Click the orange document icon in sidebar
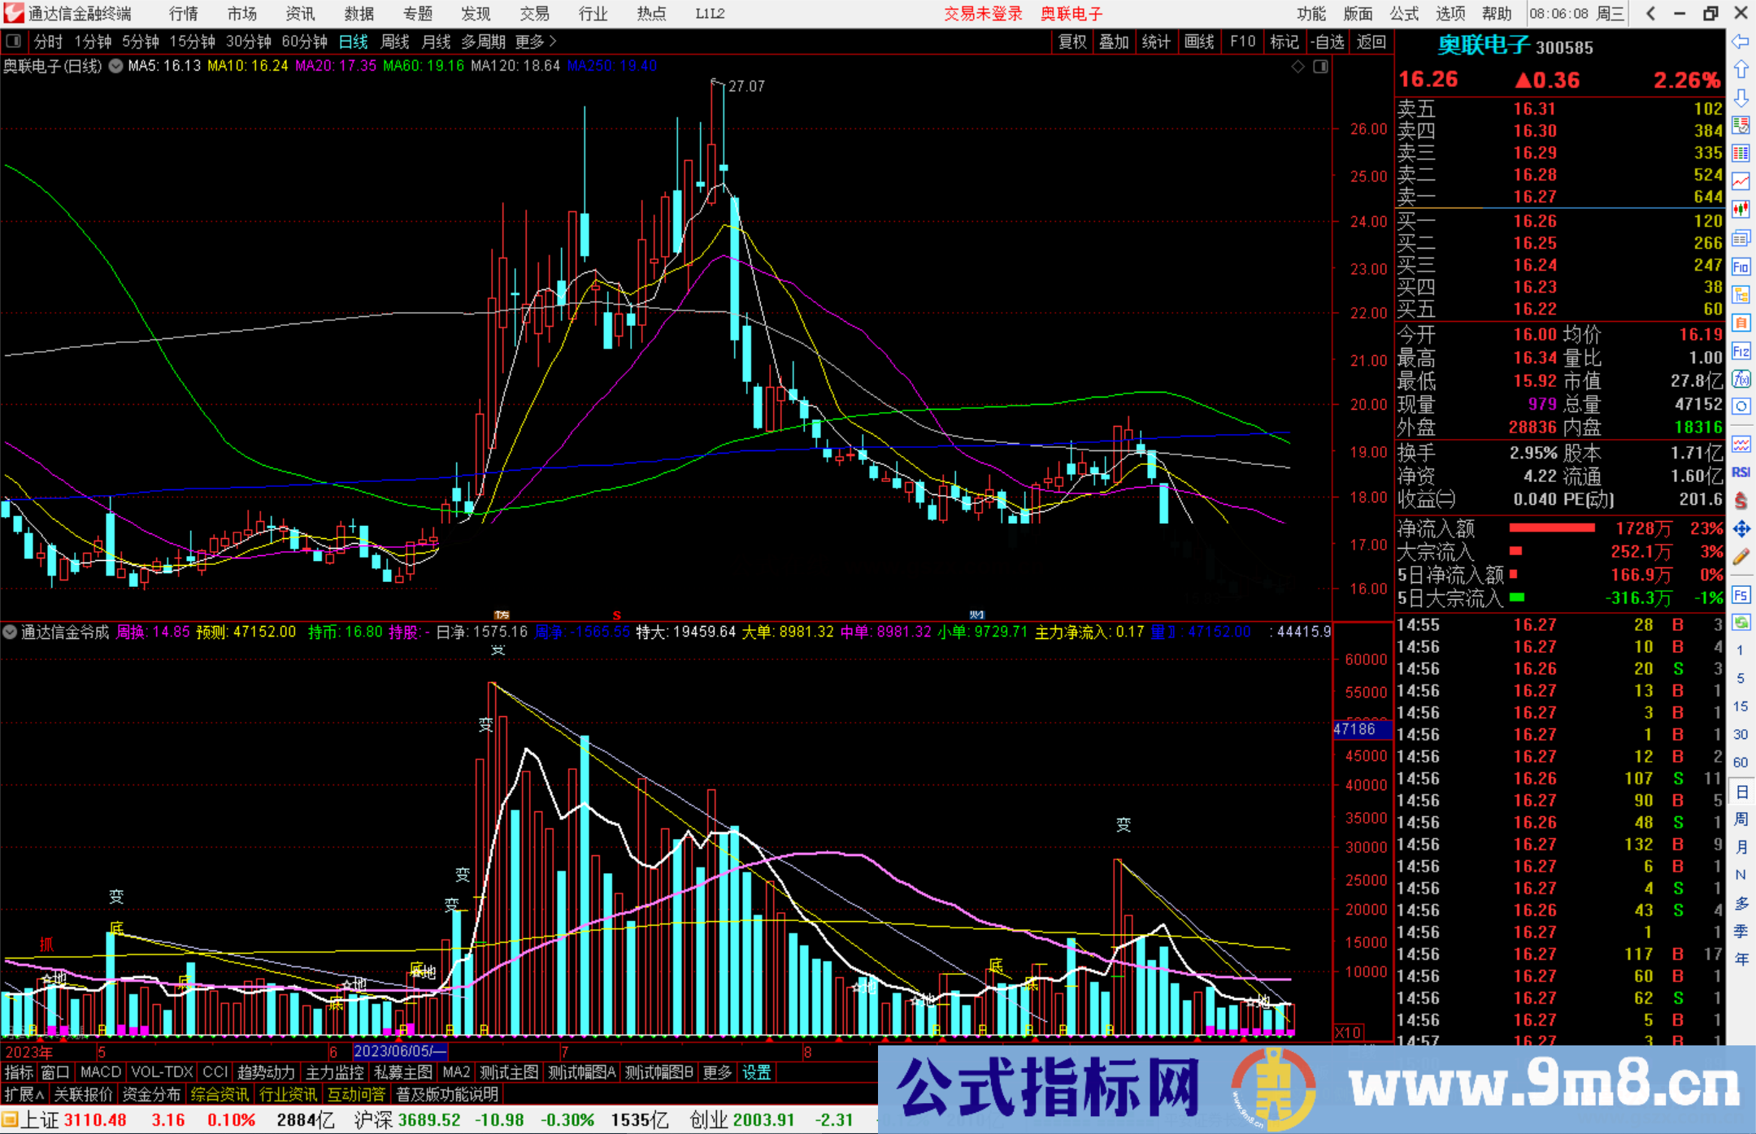The image size is (1756, 1134). coord(1741,323)
